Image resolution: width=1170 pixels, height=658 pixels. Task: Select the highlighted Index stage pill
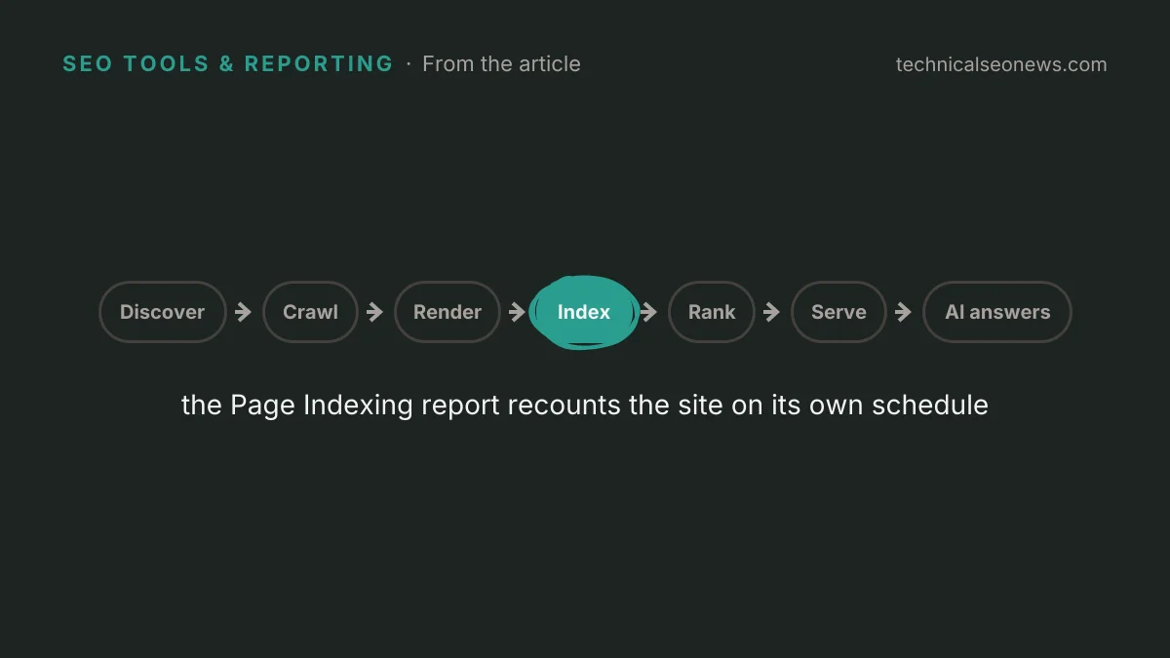tap(584, 312)
